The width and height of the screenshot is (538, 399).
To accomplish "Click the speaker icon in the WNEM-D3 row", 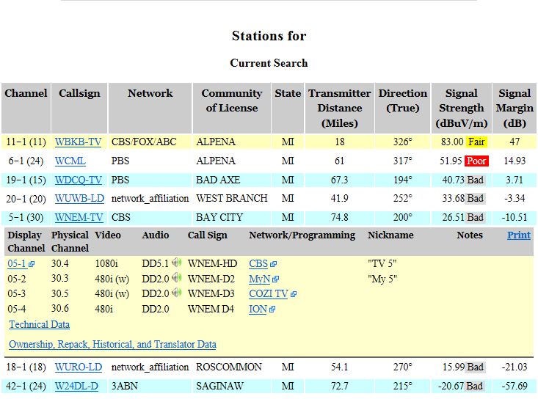I will [177, 293].
